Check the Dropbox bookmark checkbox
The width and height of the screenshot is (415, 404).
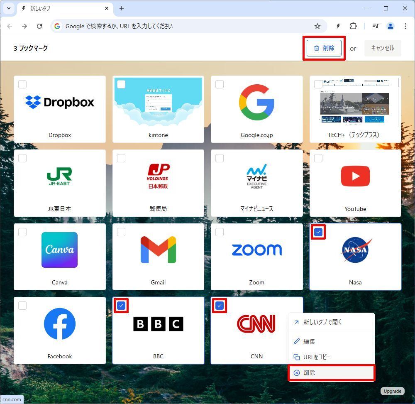22,84
